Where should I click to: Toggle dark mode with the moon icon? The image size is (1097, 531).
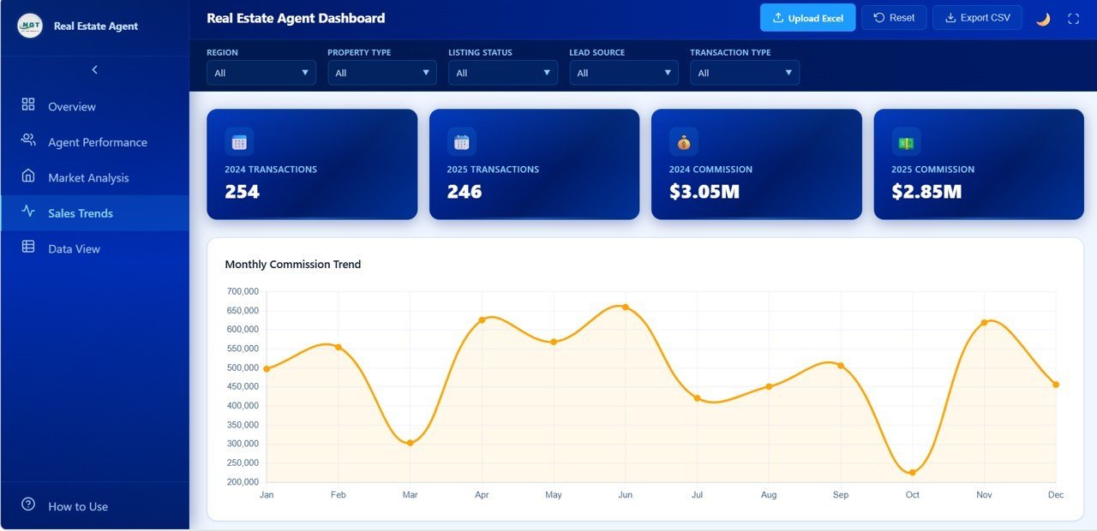click(1042, 17)
